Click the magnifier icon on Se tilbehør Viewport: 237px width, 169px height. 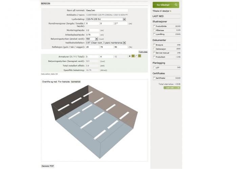point(176,5)
